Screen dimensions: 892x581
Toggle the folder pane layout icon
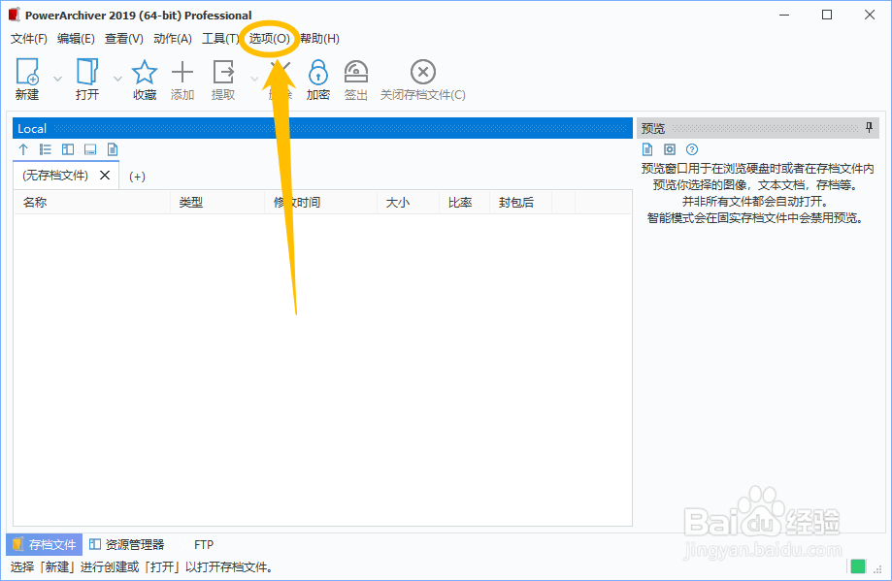pos(68,149)
